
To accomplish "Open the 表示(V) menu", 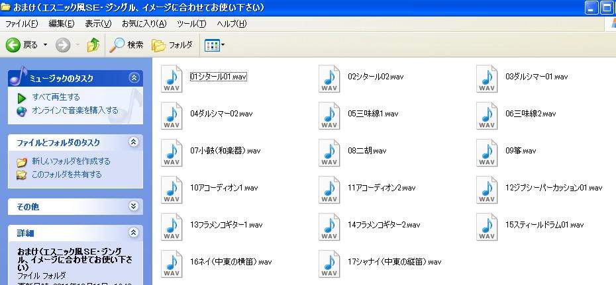I will [x=98, y=24].
